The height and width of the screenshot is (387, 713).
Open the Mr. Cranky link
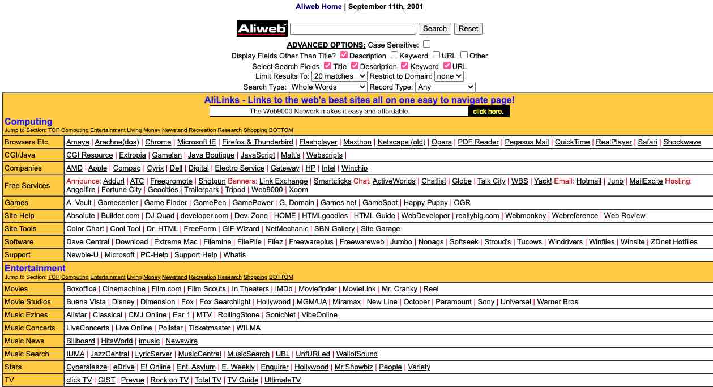click(x=400, y=289)
